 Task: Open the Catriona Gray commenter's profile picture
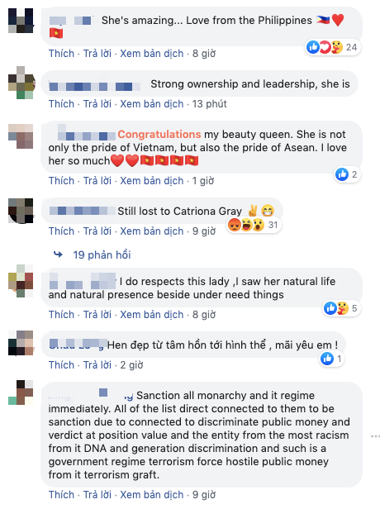[21, 211]
